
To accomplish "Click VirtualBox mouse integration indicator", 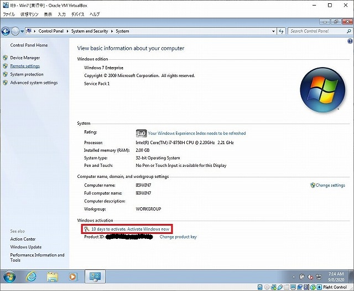I will coord(313,287).
